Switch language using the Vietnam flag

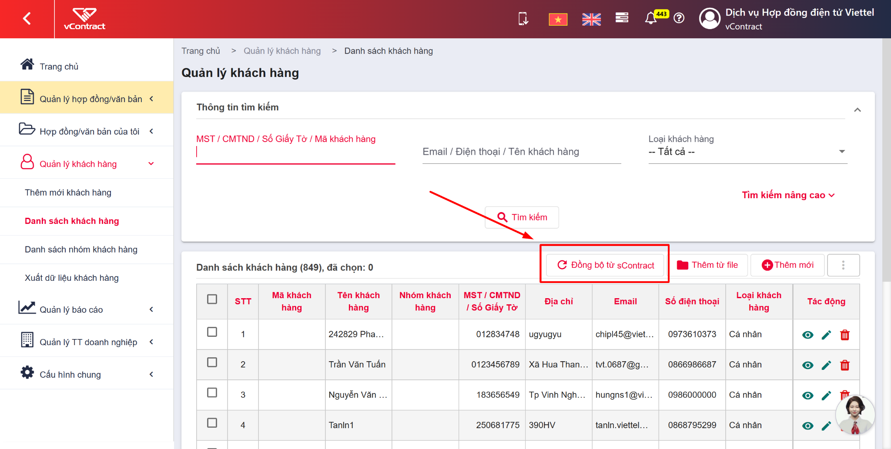pos(558,19)
